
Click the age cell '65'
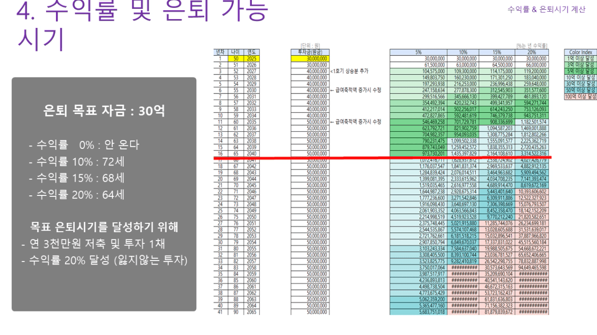point(235,153)
